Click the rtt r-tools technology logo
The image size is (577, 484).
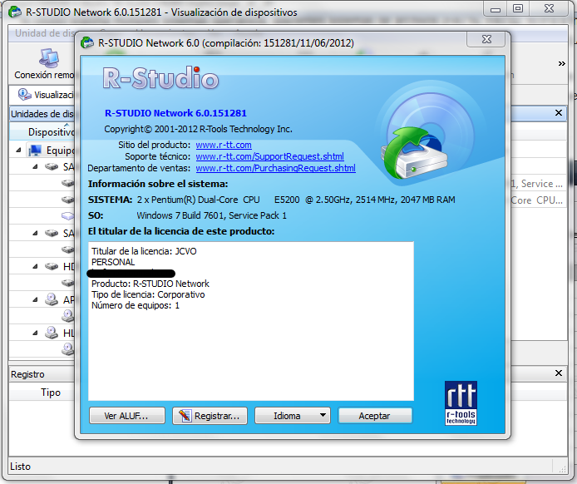tap(461, 403)
